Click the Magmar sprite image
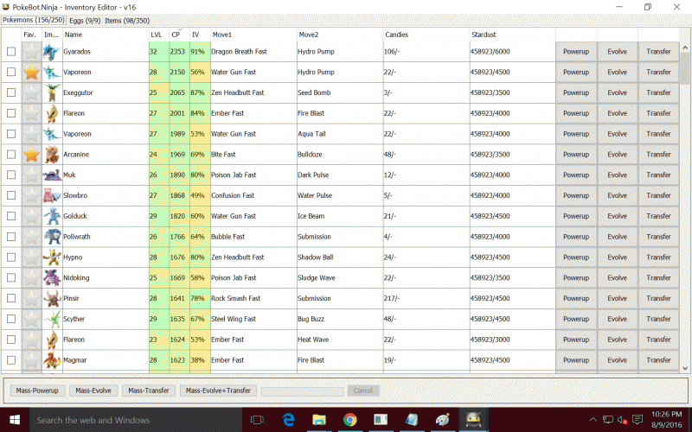Screen dimensions: 692x432 52,360
